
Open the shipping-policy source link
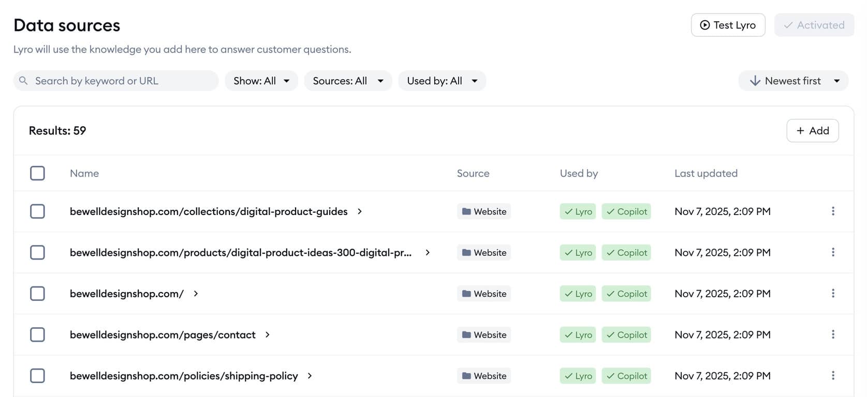point(184,376)
